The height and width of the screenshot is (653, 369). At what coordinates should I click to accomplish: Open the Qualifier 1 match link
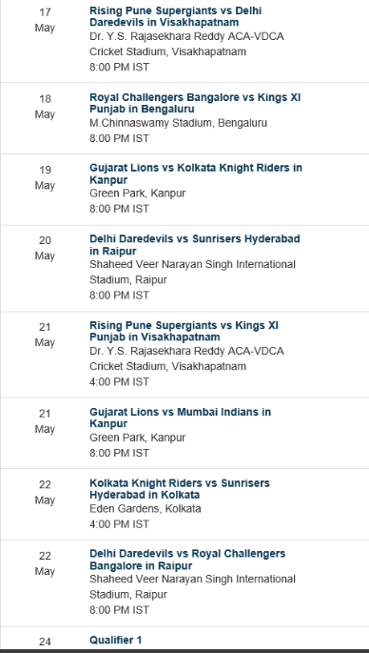115,640
